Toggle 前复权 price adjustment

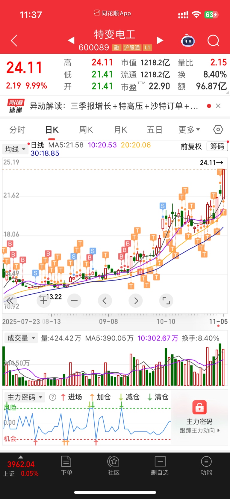191,146
